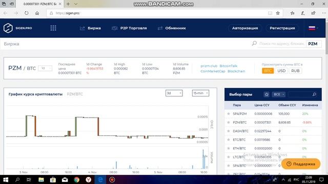Select the ETH/BTC pair

tap(273, 148)
